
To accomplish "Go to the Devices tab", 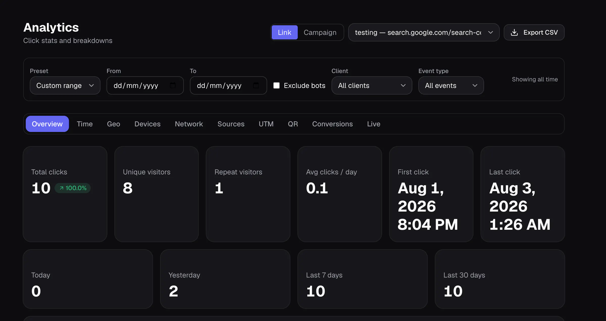I will tap(147, 124).
